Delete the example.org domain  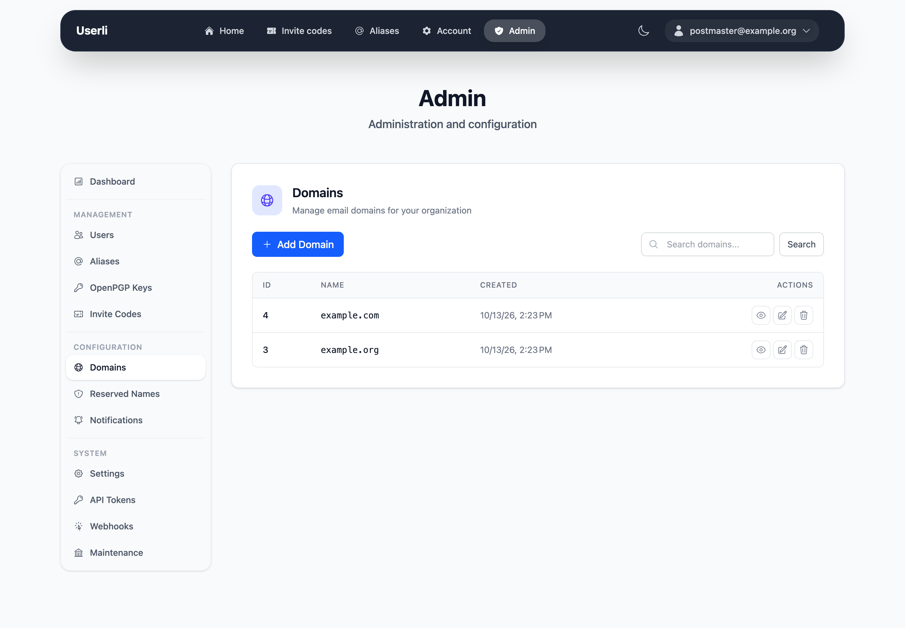coord(804,350)
